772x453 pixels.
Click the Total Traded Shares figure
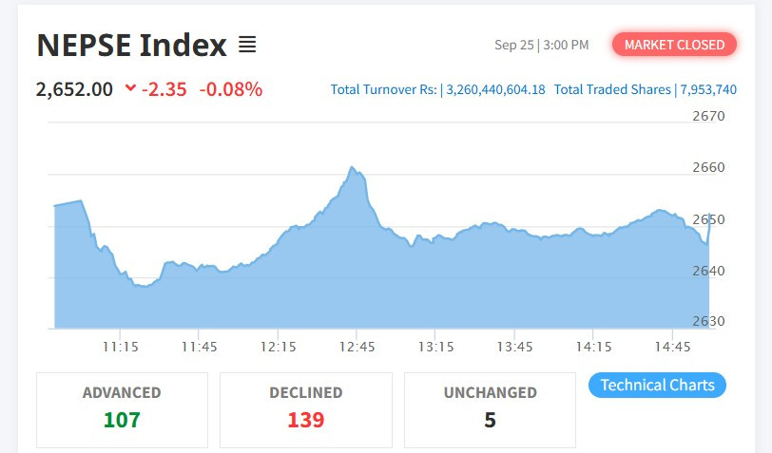coord(706,90)
